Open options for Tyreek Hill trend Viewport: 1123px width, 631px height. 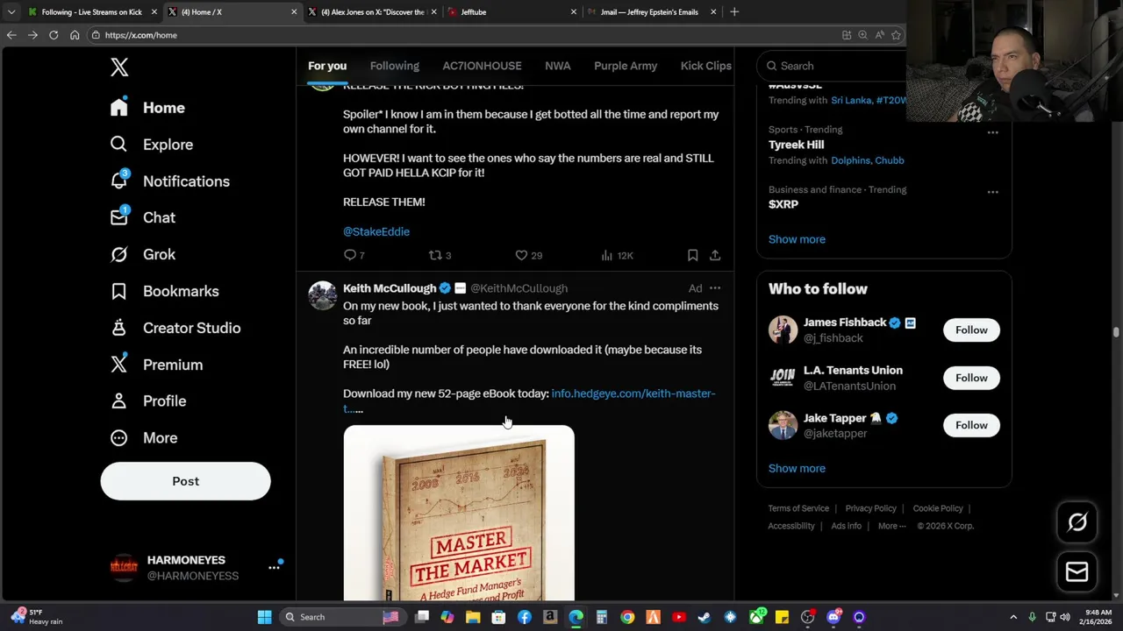pos(992,132)
